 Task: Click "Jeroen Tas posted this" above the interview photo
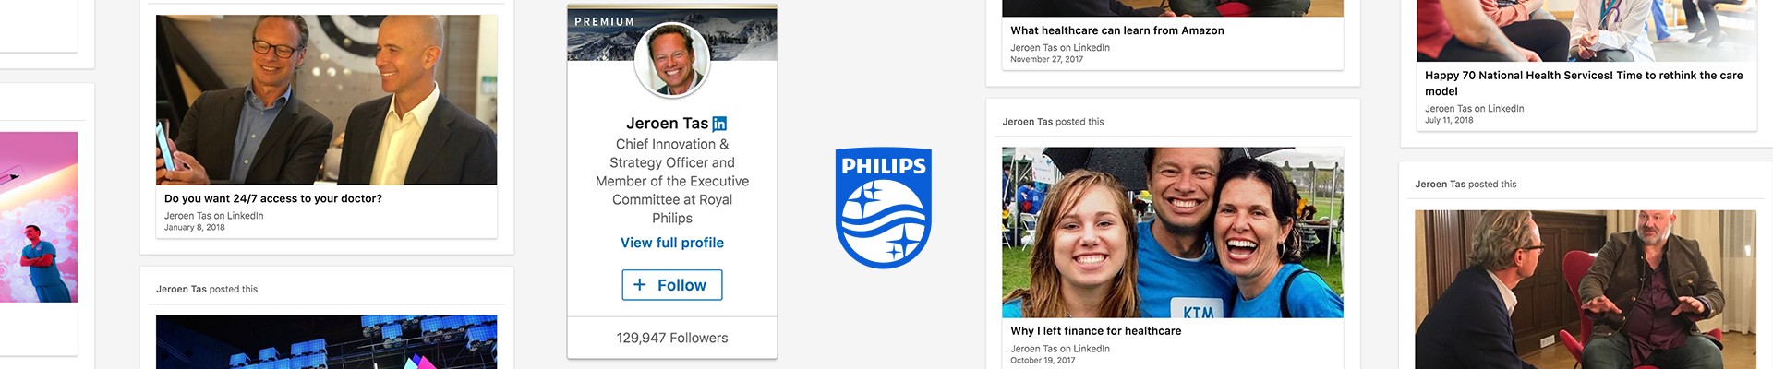pos(1465,184)
